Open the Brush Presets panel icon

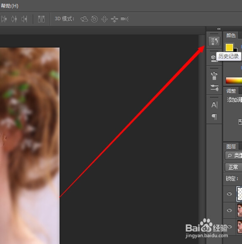pos(214,76)
